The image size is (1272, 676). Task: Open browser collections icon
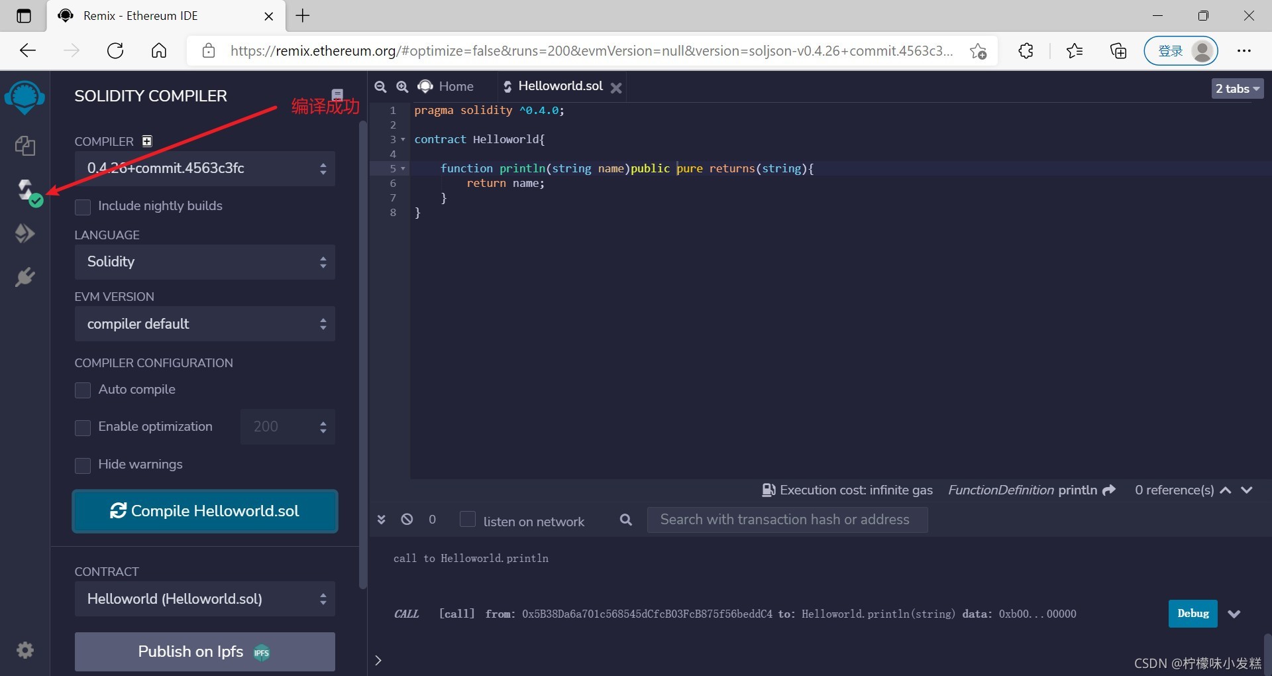pyautogui.click(x=1118, y=51)
